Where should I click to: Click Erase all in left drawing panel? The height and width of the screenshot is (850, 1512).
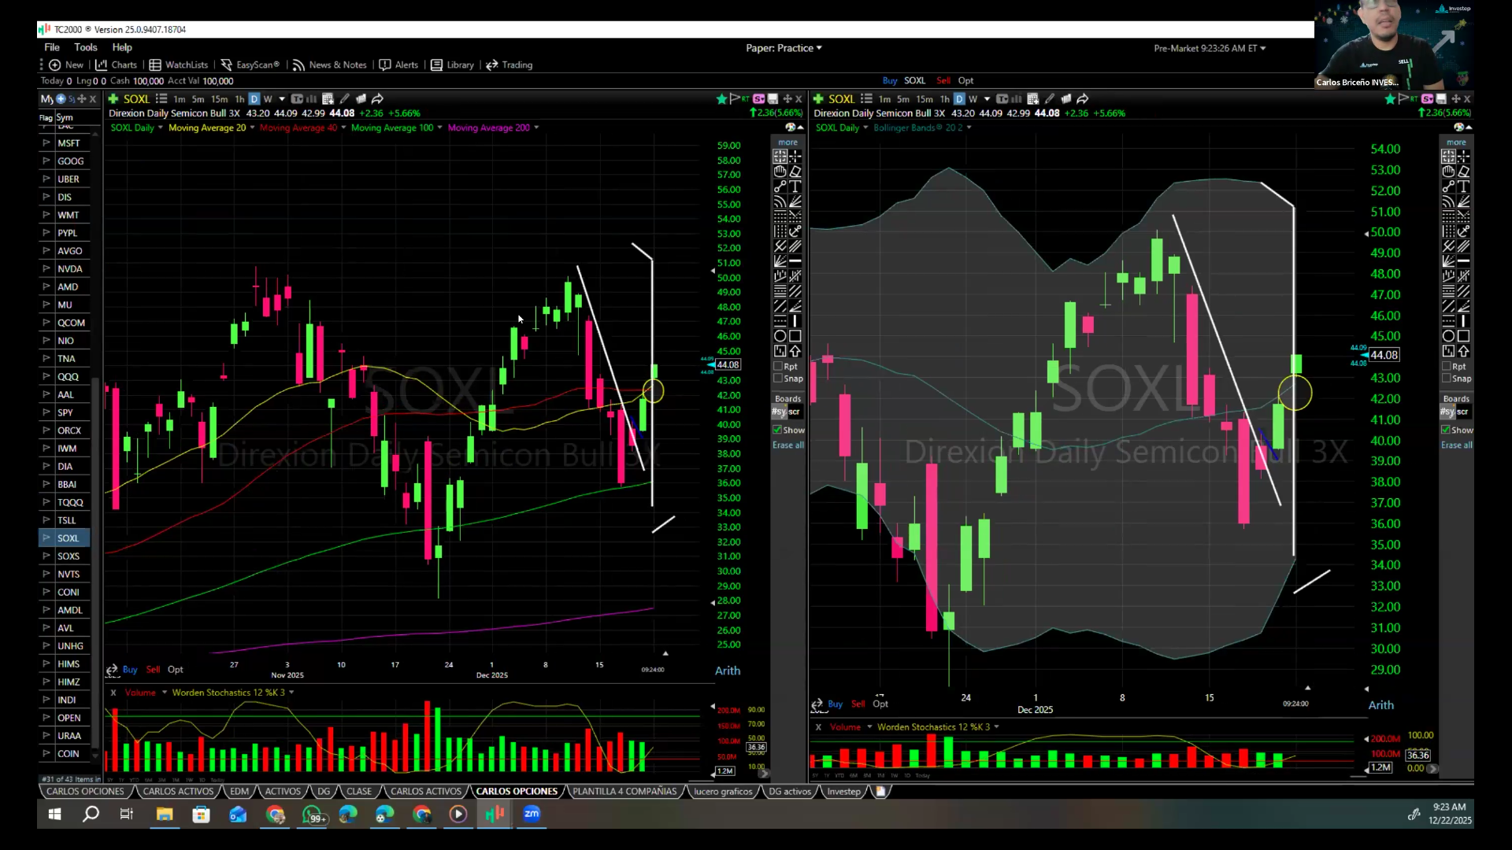pyautogui.click(x=787, y=445)
